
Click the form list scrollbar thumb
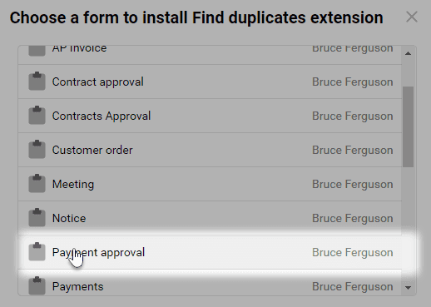(408, 126)
